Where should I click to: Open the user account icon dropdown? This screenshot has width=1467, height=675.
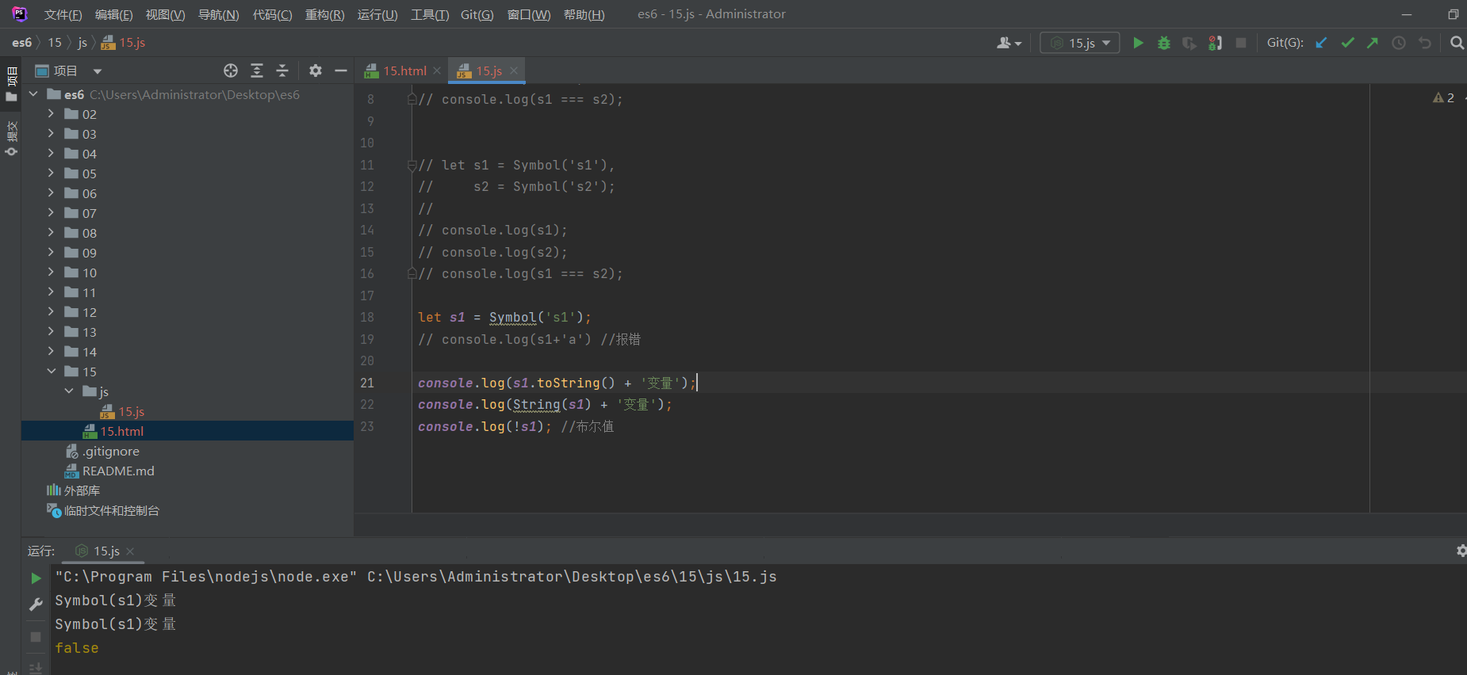click(1009, 43)
